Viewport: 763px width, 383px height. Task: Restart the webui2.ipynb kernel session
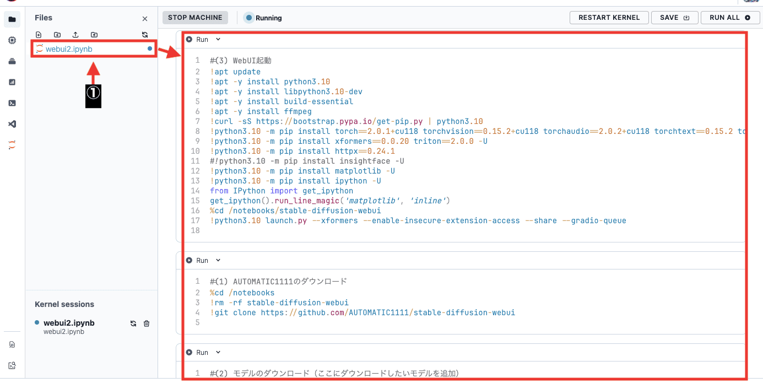133,323
